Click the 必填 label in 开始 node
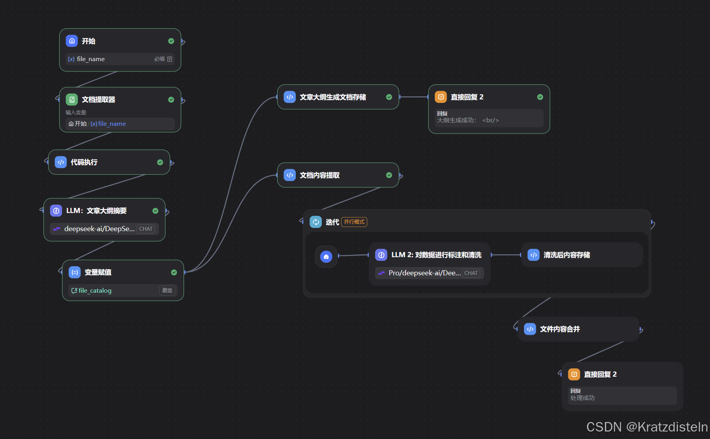Viewport: 710px width, 439px height. coord(160,59)
